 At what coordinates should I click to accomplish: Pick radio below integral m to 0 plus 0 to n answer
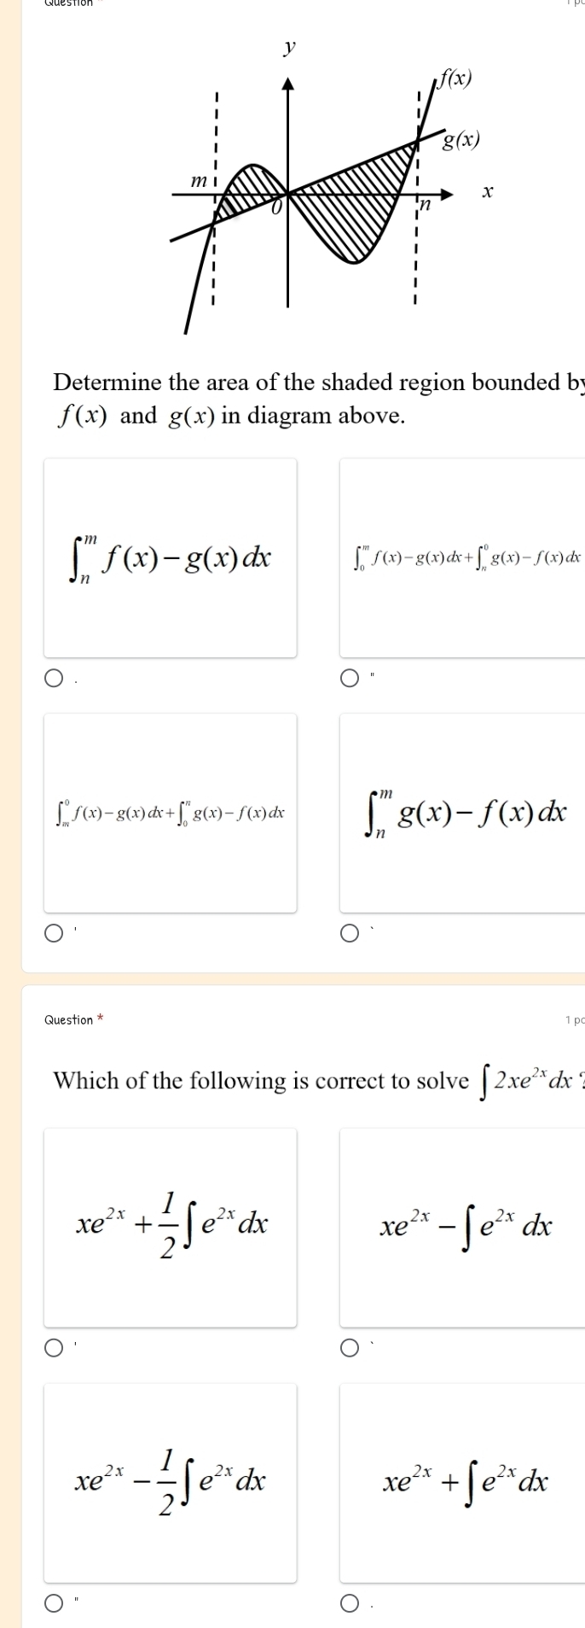pos(55,934)
